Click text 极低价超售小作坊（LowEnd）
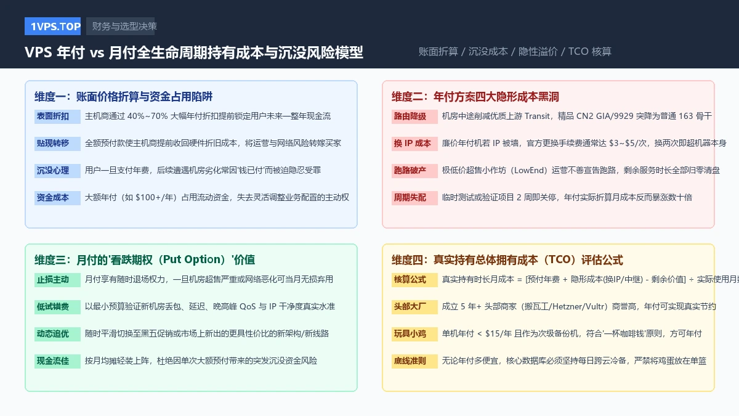 (x=498, y=170)
